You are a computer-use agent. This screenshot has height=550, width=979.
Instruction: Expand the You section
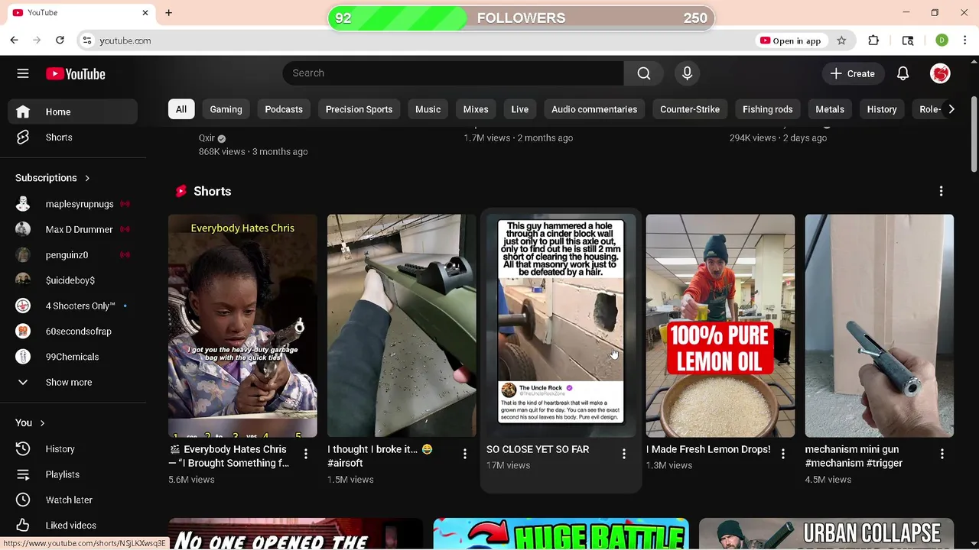31,423
